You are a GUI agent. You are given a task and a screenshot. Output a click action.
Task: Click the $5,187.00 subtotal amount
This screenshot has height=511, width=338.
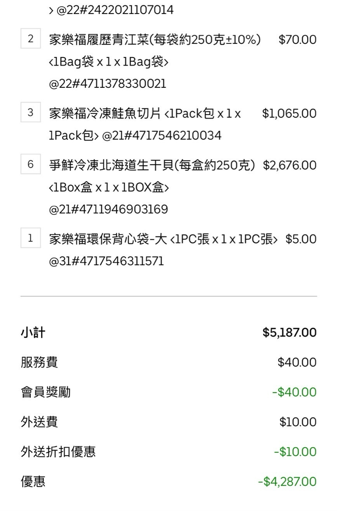click(x=289, y=333)
